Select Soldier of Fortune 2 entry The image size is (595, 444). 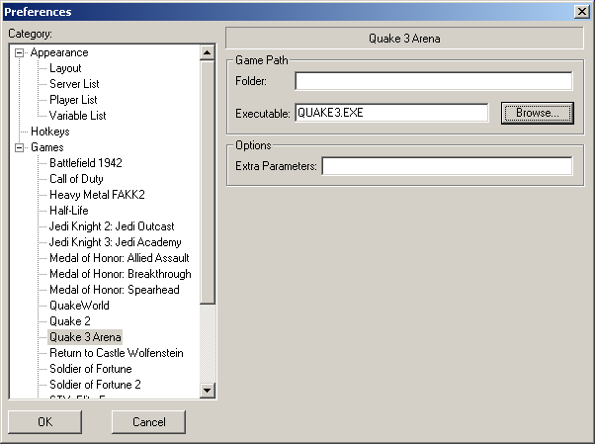coord(95,385)
